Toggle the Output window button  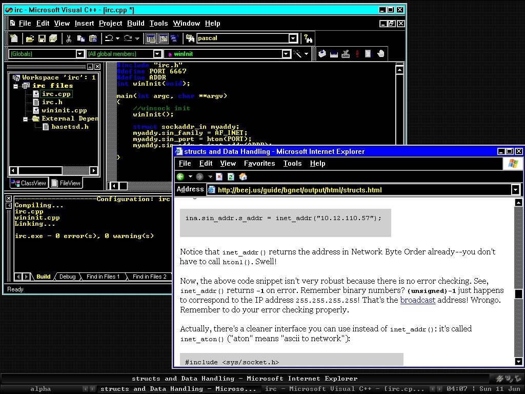[x=163, y=38]
